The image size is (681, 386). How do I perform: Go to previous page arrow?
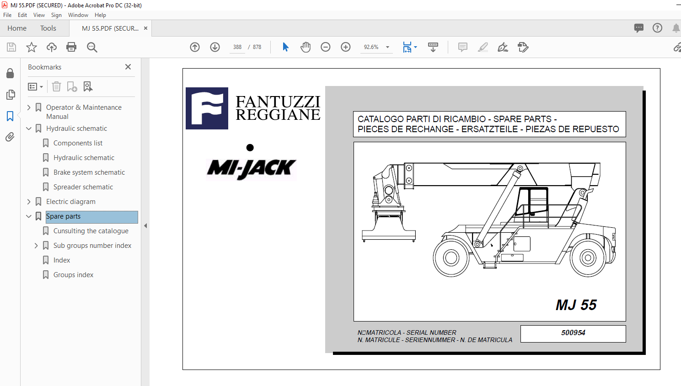click(x=195, y=47)
